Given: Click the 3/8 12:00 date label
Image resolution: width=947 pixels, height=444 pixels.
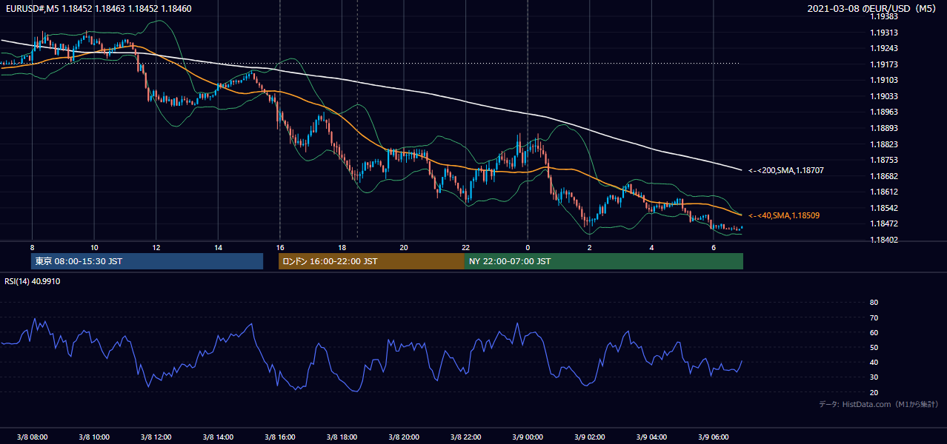Looking at the screenshot, I should [x=156, y=437].
